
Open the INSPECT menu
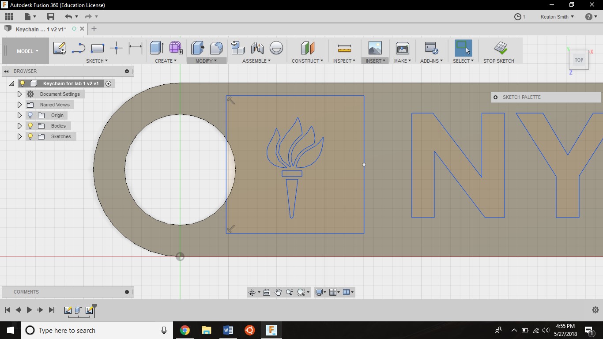pyautogui.click(x=344, y=61)
